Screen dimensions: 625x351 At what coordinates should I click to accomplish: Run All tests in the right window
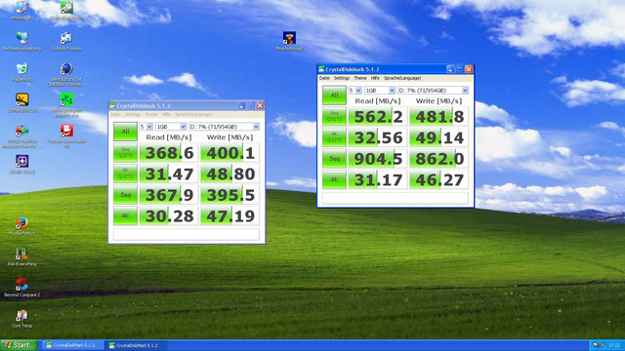[334, 96]
